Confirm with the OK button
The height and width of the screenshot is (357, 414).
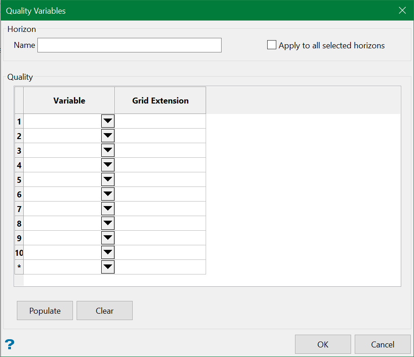323,344
